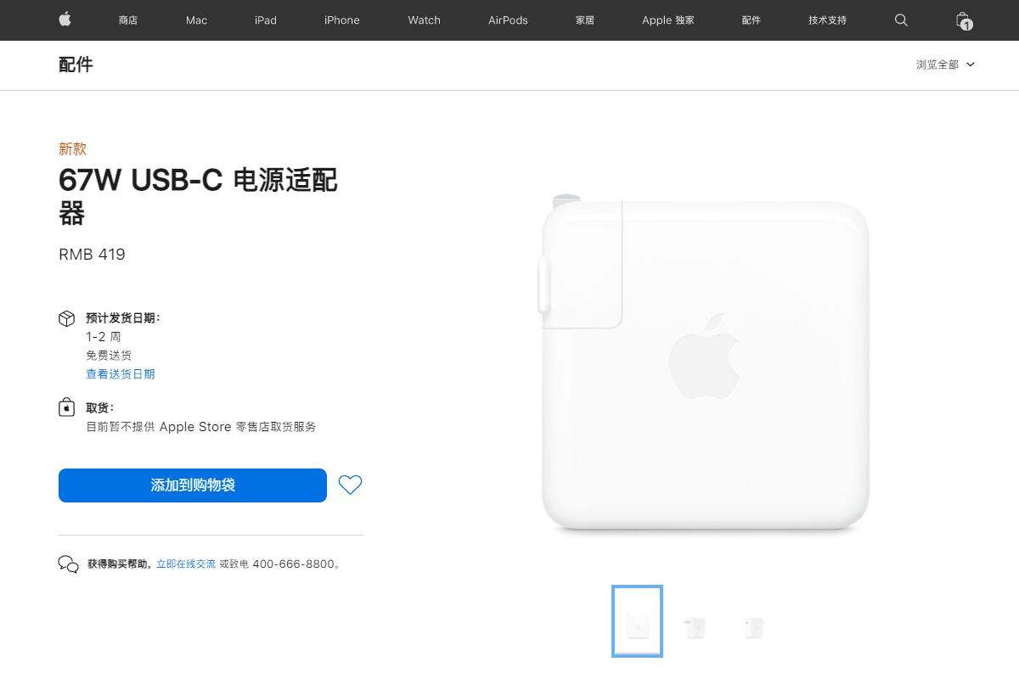Click the 立即在线交流 link
This screenshot has width=1019, height=679.
[185, 564]
